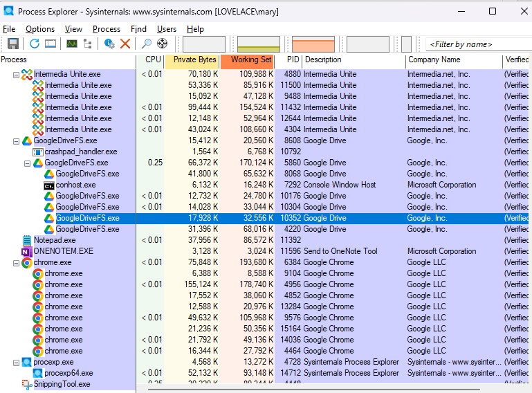Click the Refresh Now toolbar icon
Screen dimensions: 532x393
tap(35, 44)
